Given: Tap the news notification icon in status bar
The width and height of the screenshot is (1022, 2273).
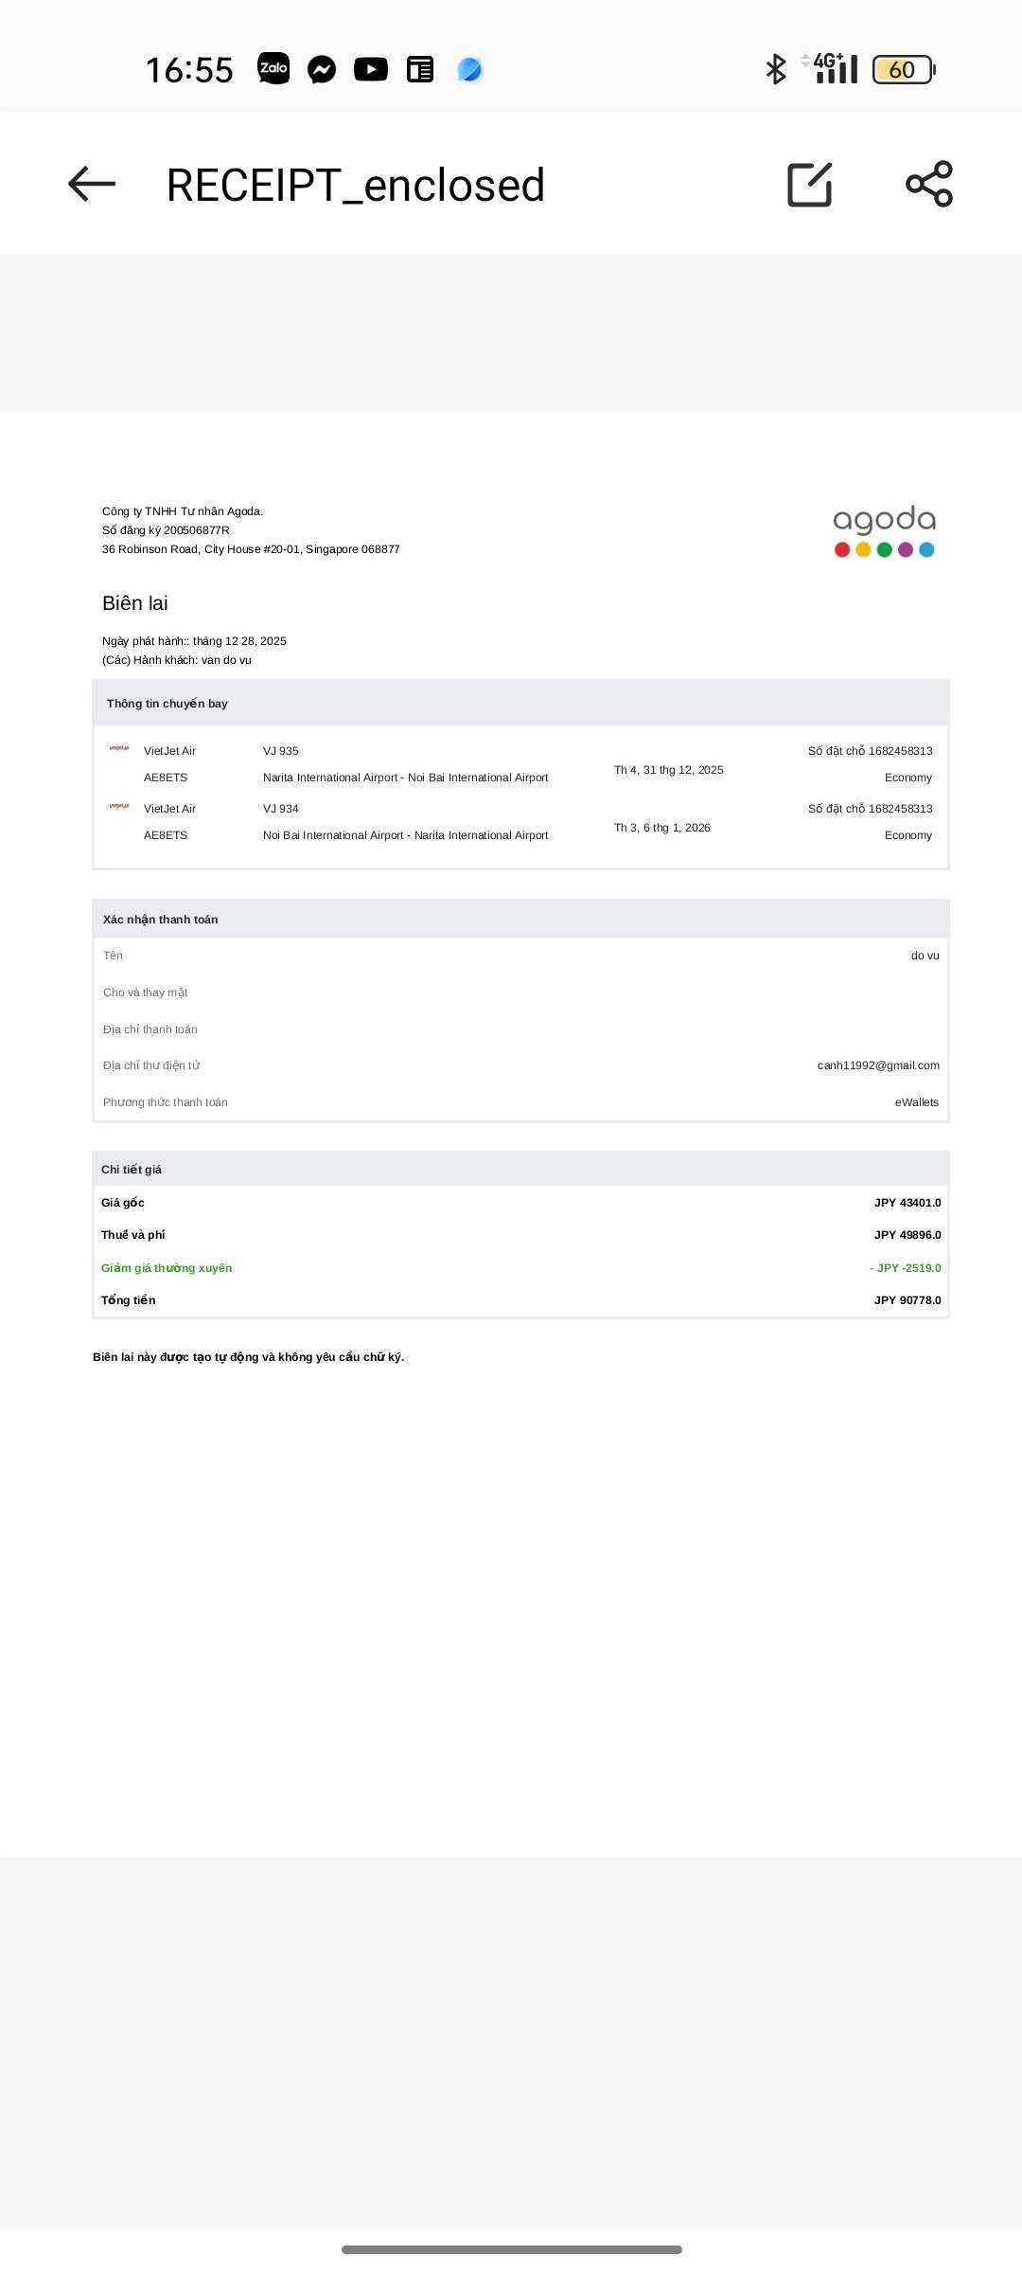Looking at the screenshot, I should coord(420,69).
